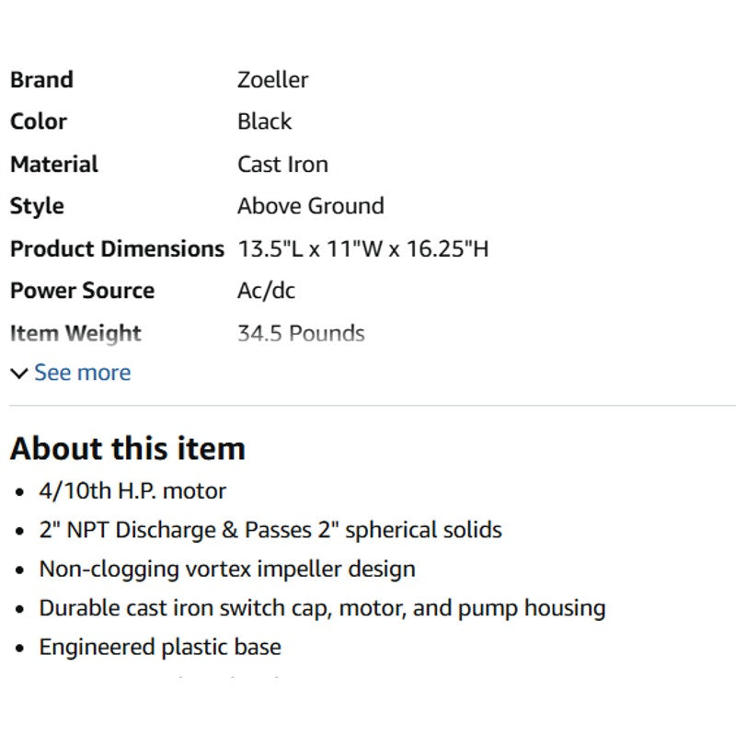Select the Cast Iron material value
Viewport: 736px width, 736px height.
282,165
